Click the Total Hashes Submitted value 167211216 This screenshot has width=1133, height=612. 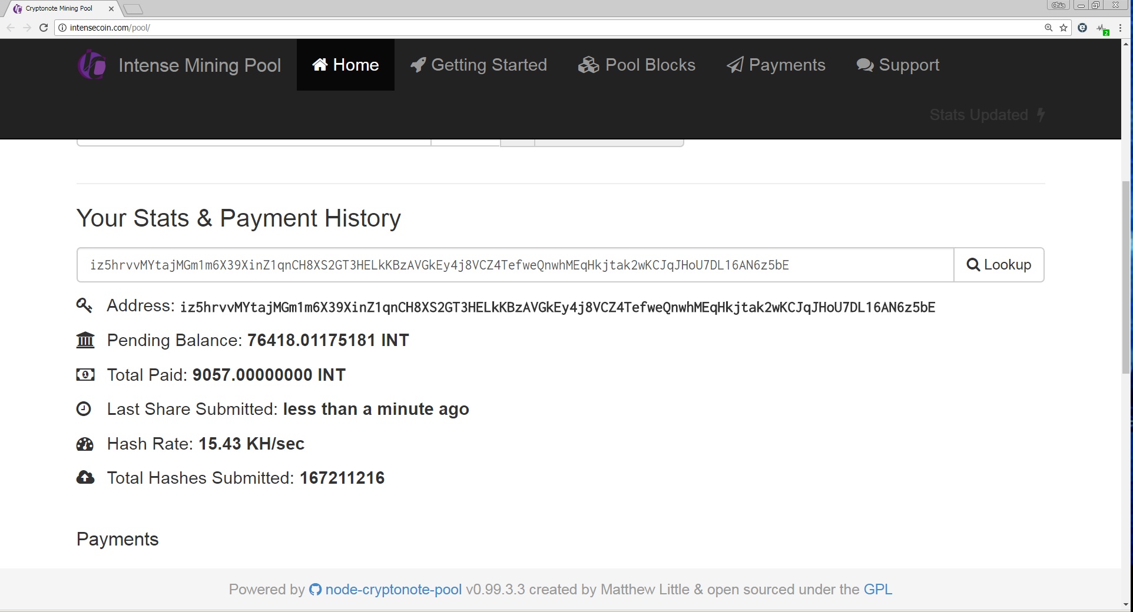pyautogui.click(x=342, y=478)
